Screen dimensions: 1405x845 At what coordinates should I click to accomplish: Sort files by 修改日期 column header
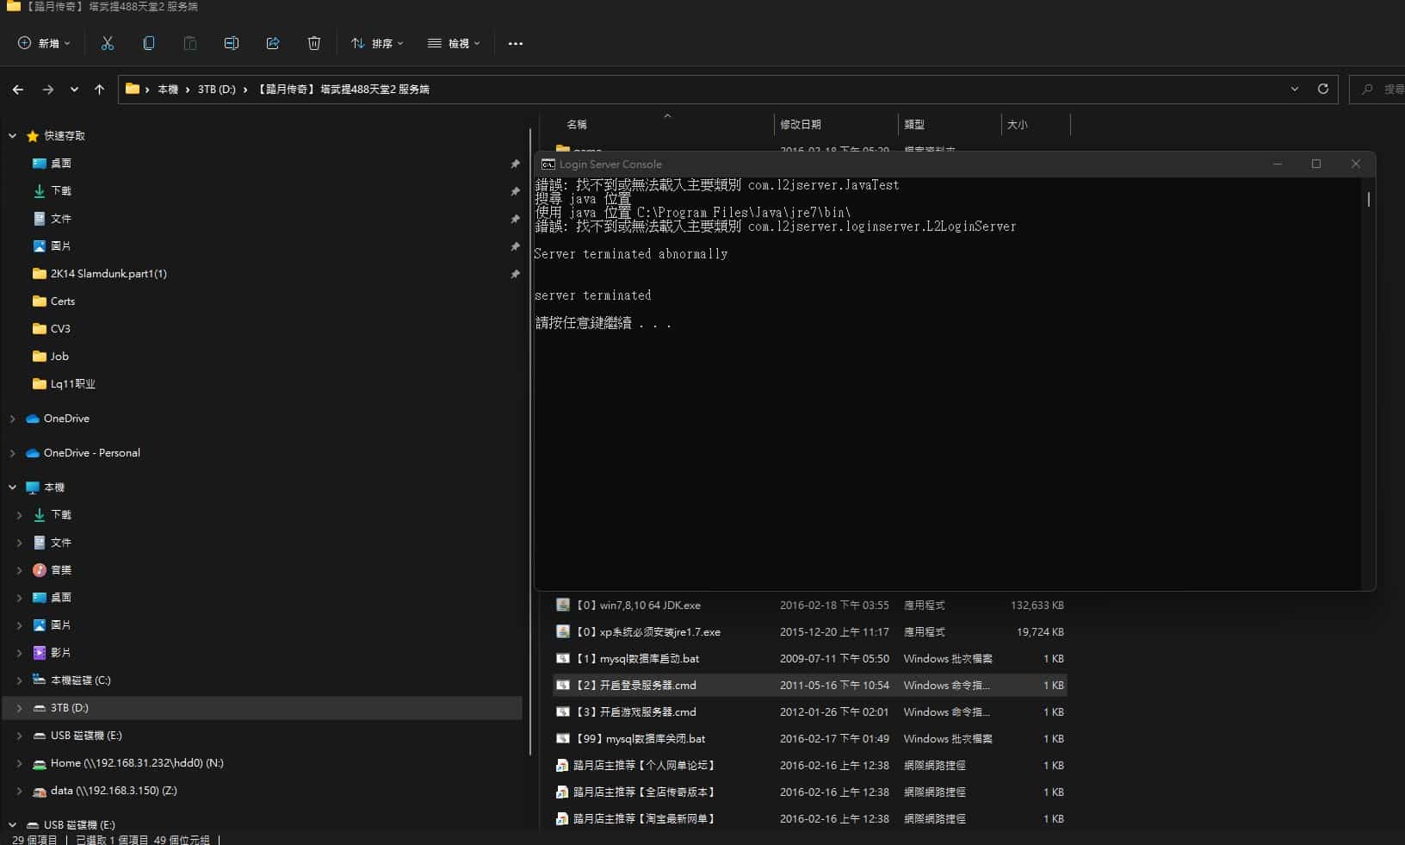[801, 125]
